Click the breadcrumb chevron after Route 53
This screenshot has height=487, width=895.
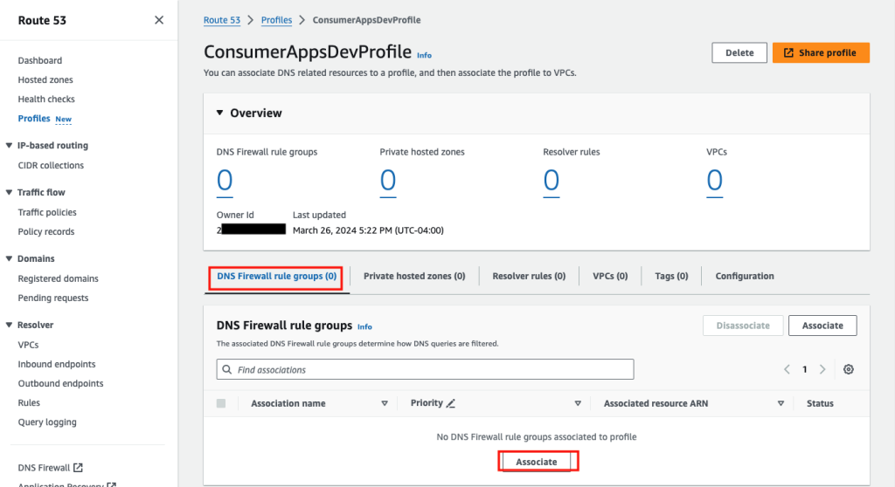[251, 20]
